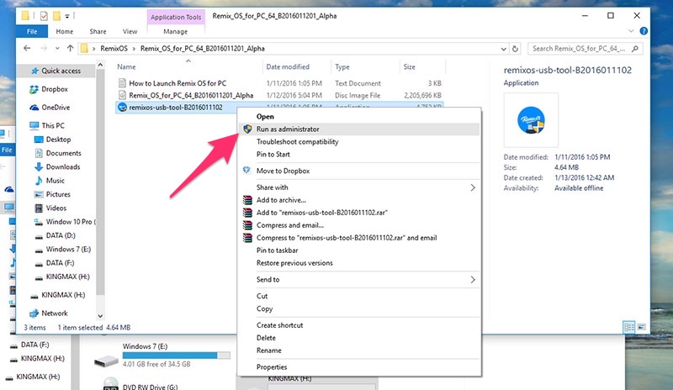Switch to Details view icon in status bar
Screen dimensions: 673x390
point(628,327)
